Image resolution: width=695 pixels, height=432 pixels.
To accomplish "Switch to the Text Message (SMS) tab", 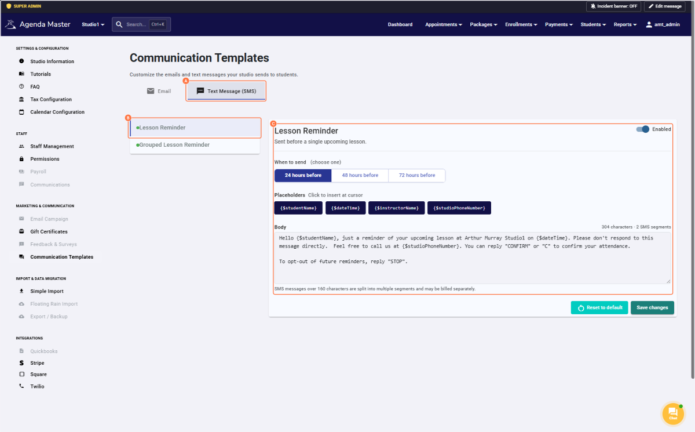I will pyautogui.click(x=226, y=91).
